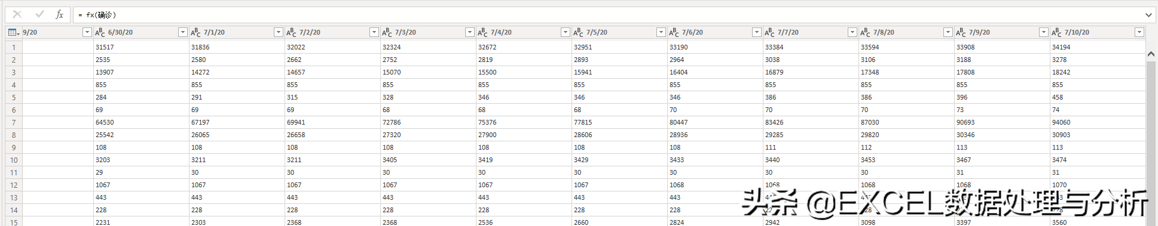
Task: Select cell 31517 in 6/30/20 column
Action: click(141, 47)
